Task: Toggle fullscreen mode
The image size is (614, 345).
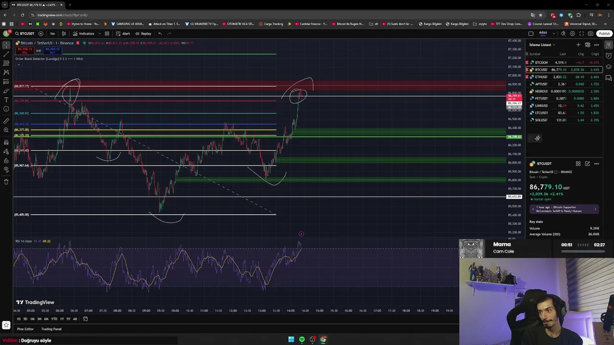Action: click(x=581, y=34)
